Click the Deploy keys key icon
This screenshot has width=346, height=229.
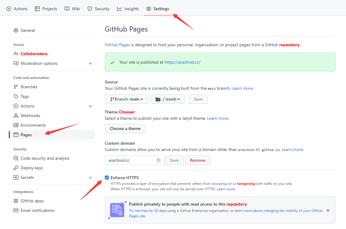pos(16,168)
